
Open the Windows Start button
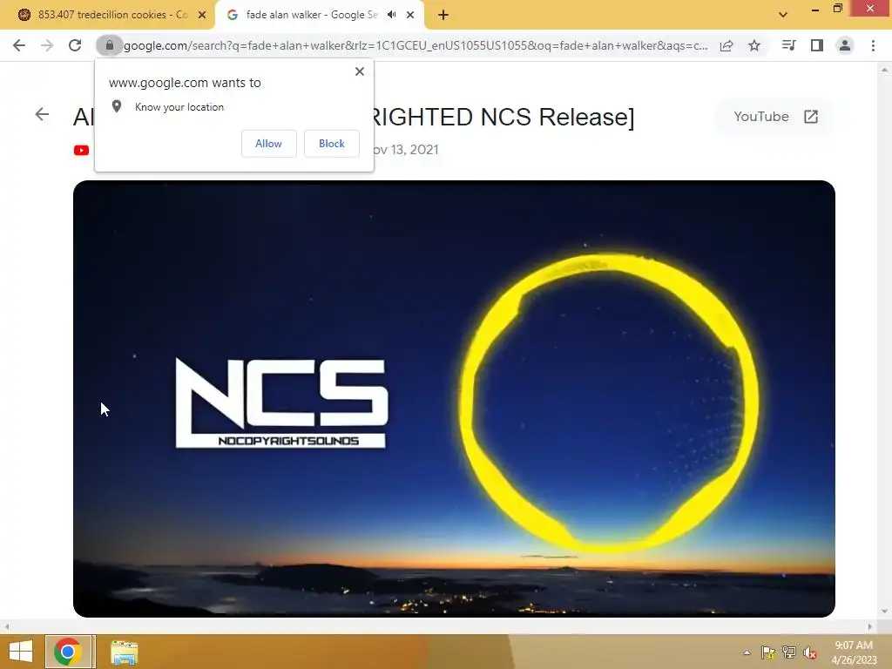(21, 652)
